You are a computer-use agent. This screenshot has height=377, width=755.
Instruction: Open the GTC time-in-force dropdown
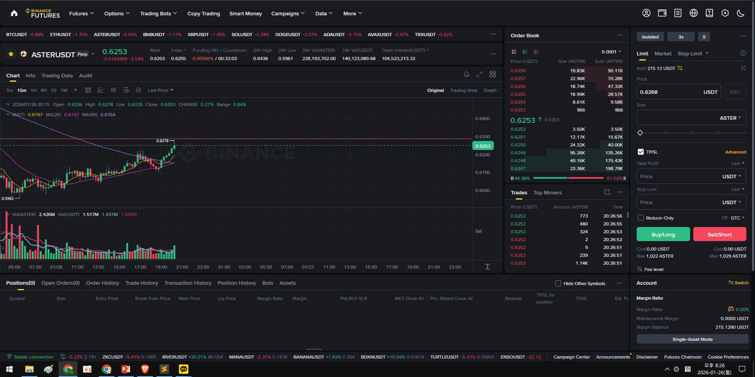click(x=738, y=218)
